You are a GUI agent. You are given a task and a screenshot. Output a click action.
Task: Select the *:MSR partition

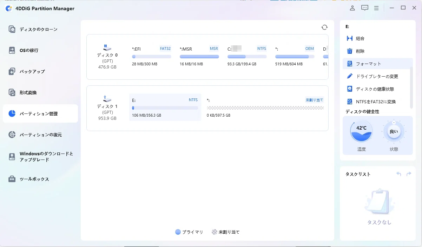click(199, 56)
